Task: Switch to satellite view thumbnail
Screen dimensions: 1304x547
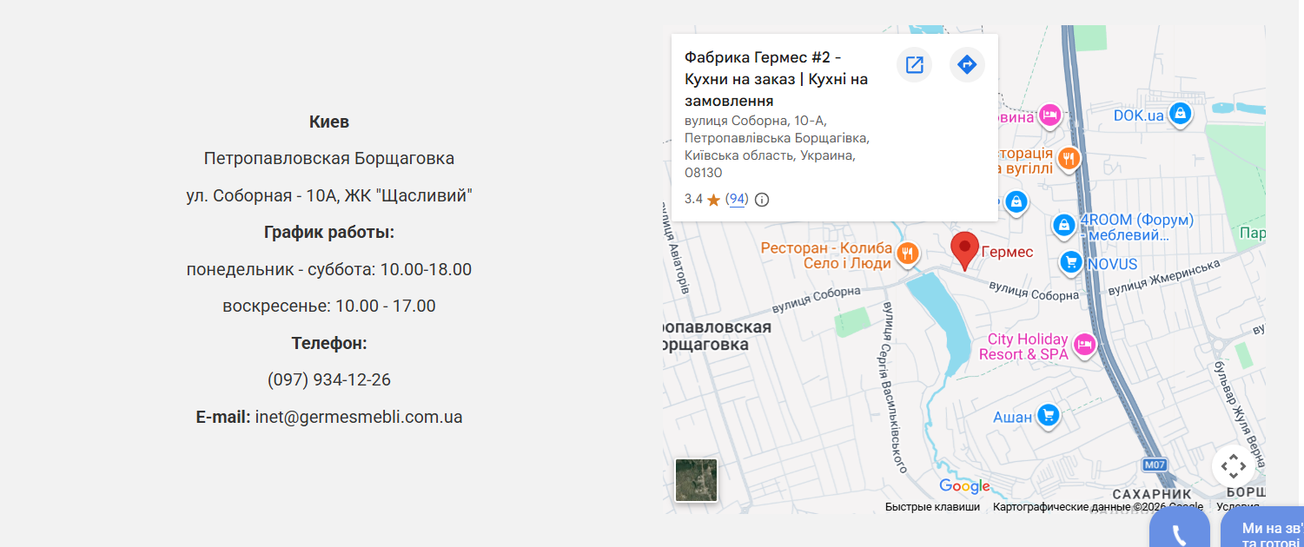Action: tap(697, 480)
